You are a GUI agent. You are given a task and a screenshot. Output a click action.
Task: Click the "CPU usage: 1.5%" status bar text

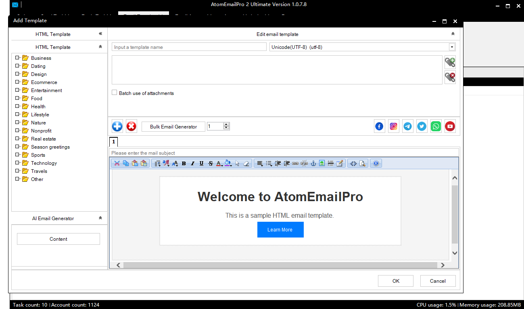[436, 305]
